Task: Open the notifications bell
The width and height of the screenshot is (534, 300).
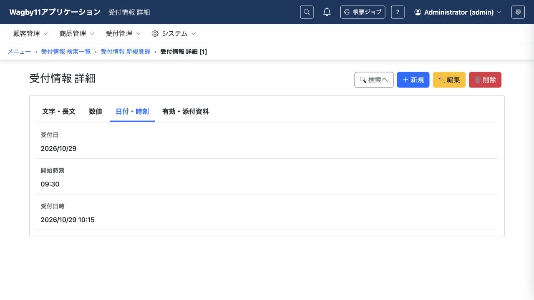Action: [327, 12]
